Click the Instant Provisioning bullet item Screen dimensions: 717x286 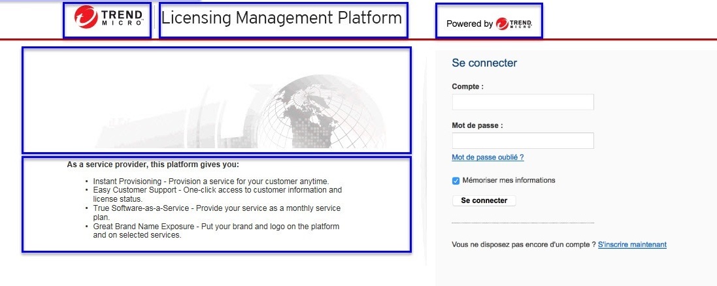[x=210, y=181]
